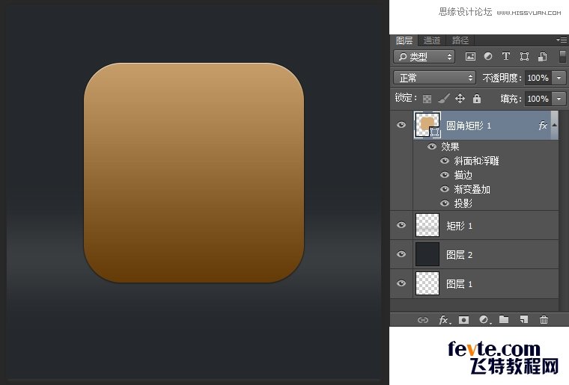Lock layer position move icon
The width and height of the screenshot is (569, 385).
click(460, 99)
